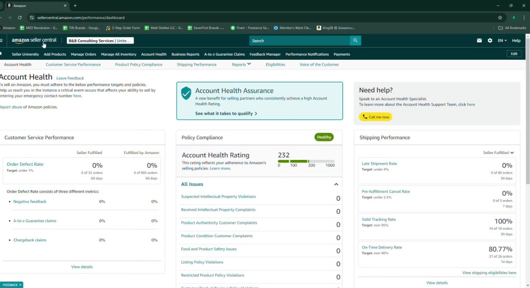The height and width of the screenshot is (288, 530).
Task: Open the SeverFirst Brands bookmark
Action: [x=206, y=28]
